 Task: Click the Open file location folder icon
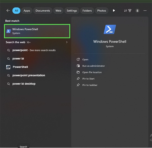pos(78,72)
